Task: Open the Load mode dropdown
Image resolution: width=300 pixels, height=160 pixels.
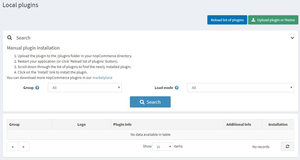Action: pyautogui.click(x=240, y=88)
